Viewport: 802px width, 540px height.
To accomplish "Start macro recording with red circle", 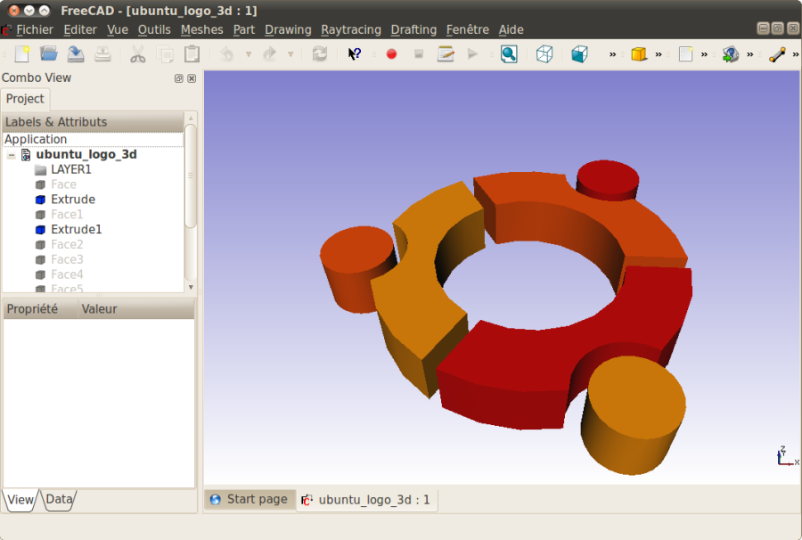I will point(391,53).
